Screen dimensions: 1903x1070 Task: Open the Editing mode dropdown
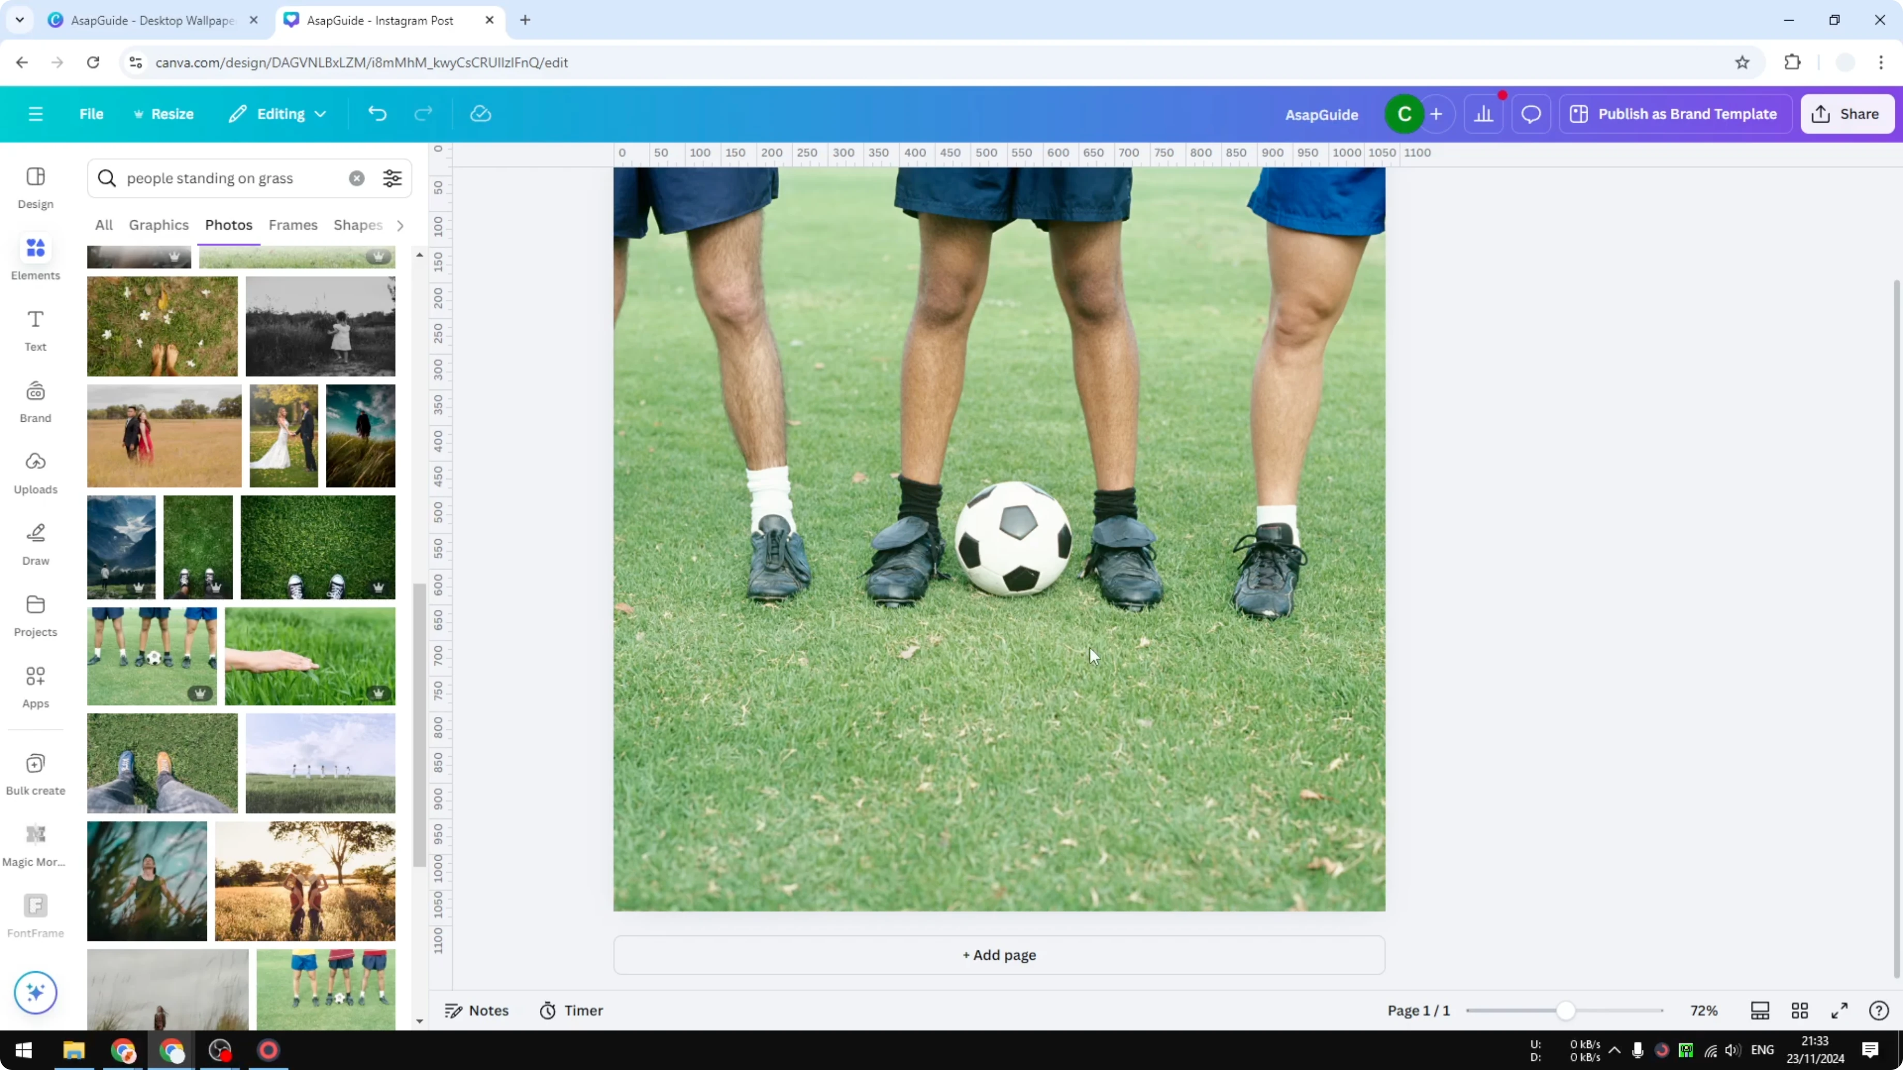(x=278, y=113)
